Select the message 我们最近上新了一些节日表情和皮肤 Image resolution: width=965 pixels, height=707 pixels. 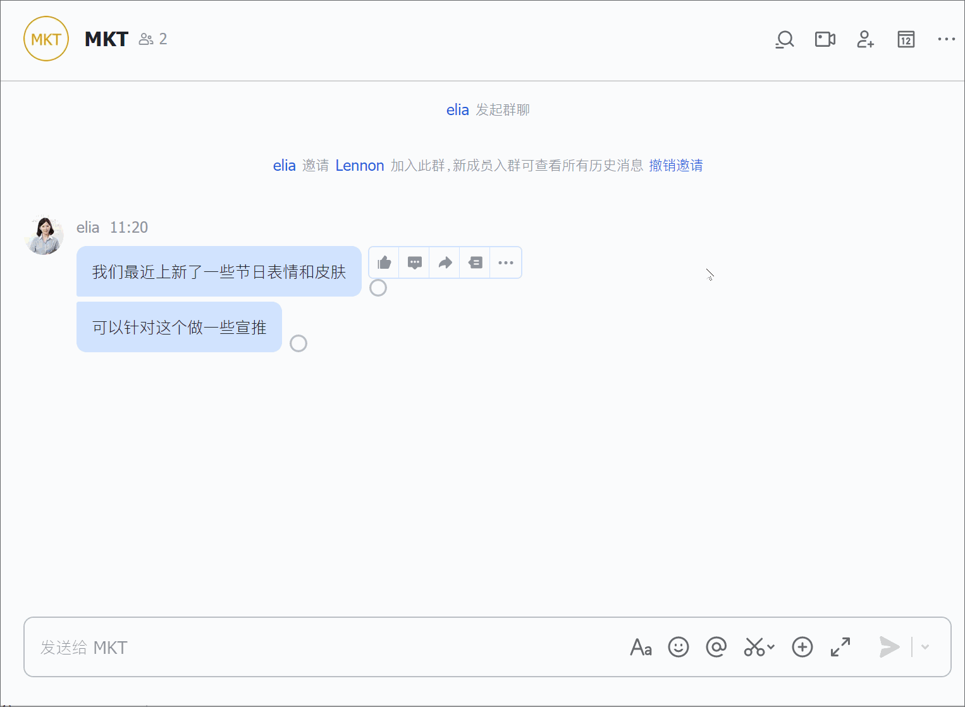pos(219,271)
